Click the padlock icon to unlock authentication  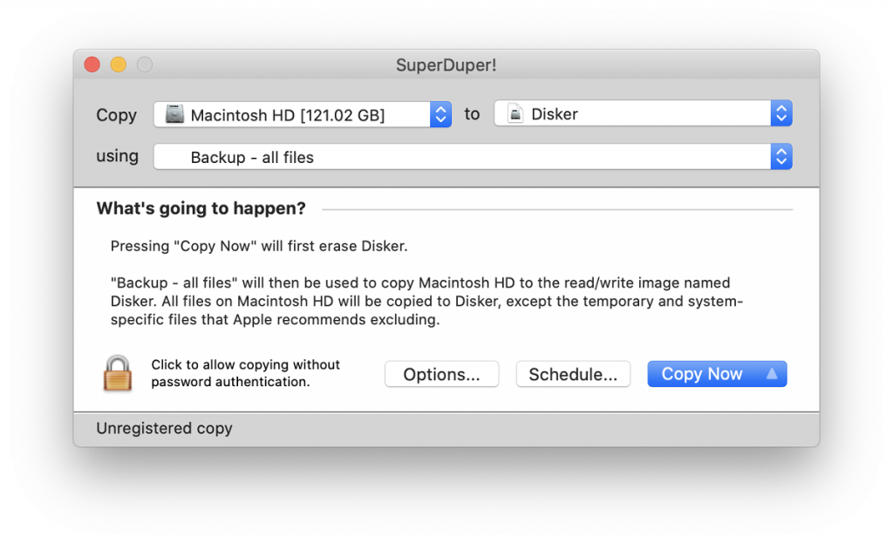[x=118, y=373]
